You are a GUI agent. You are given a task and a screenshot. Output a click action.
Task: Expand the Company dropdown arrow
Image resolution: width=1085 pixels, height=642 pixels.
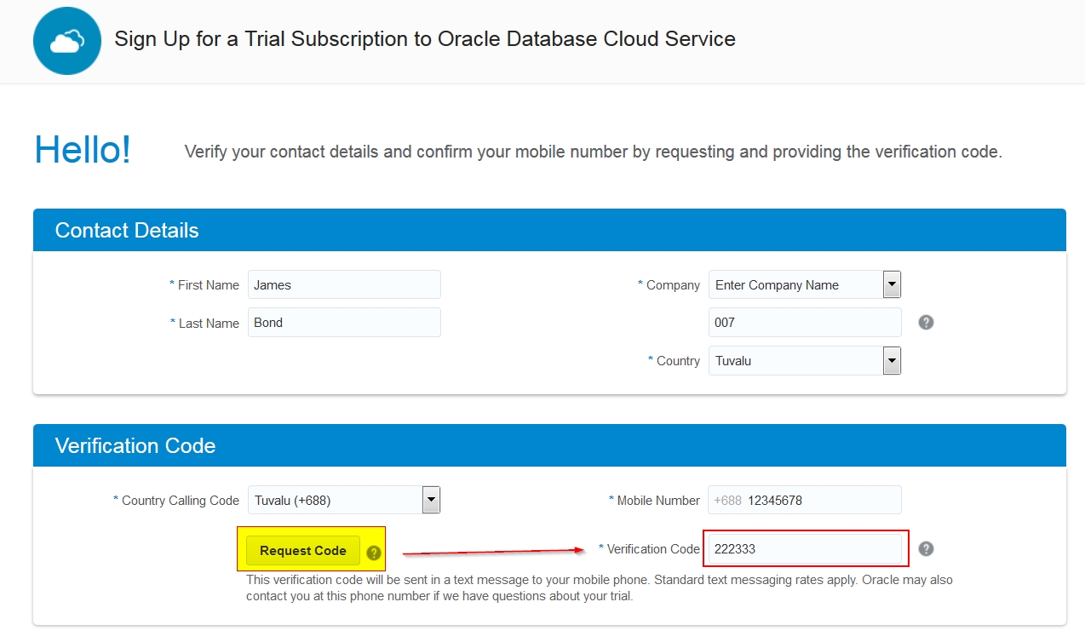(x=892, y=284)
